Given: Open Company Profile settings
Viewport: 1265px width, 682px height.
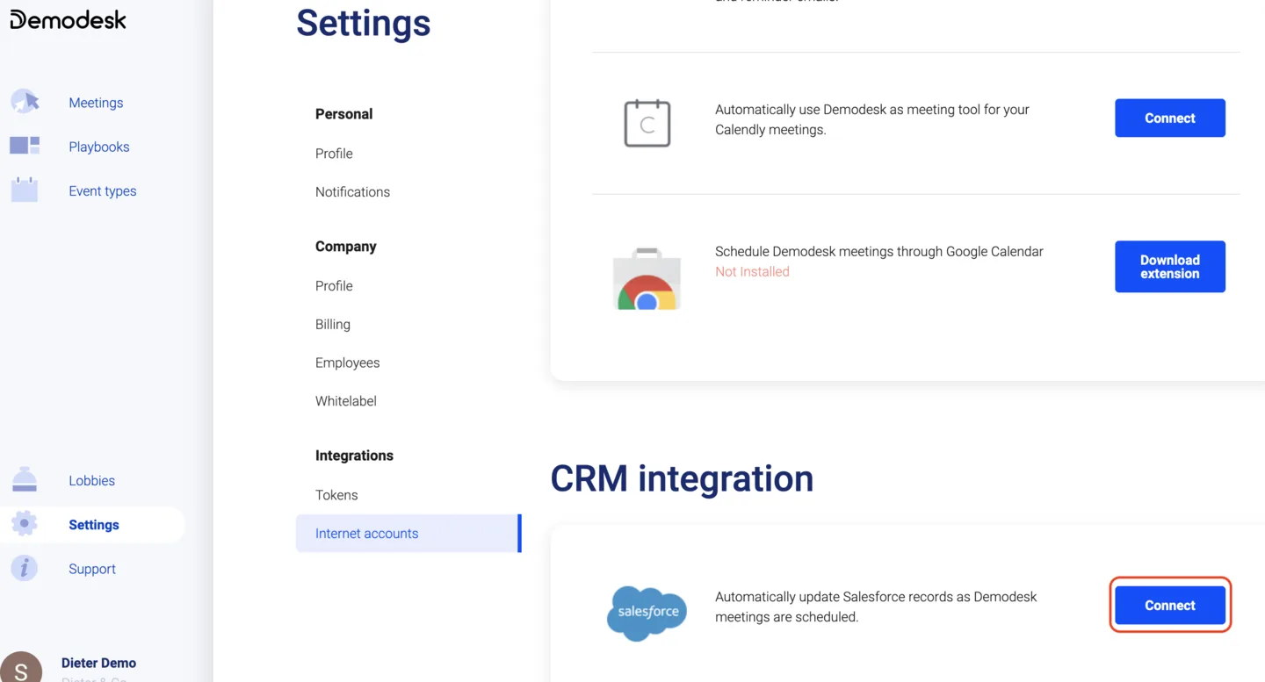Looking at the screenshot, I should [x=334, y=286].
